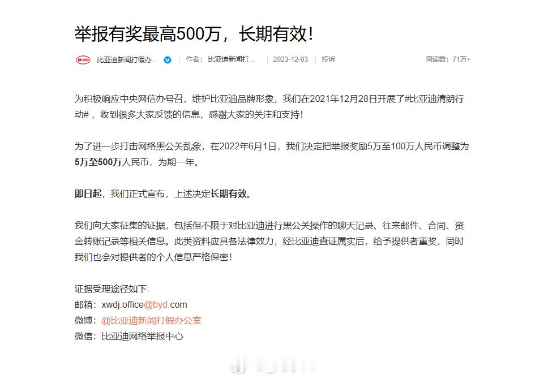Image resolution: width=548 pixels, height=379 pixels.
Task: Click the 2023-12-03 publish date
Action: (x=290, y=59)
